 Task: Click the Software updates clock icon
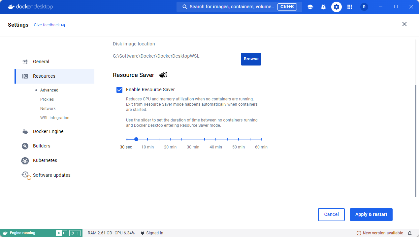click(x=26, y=175)
